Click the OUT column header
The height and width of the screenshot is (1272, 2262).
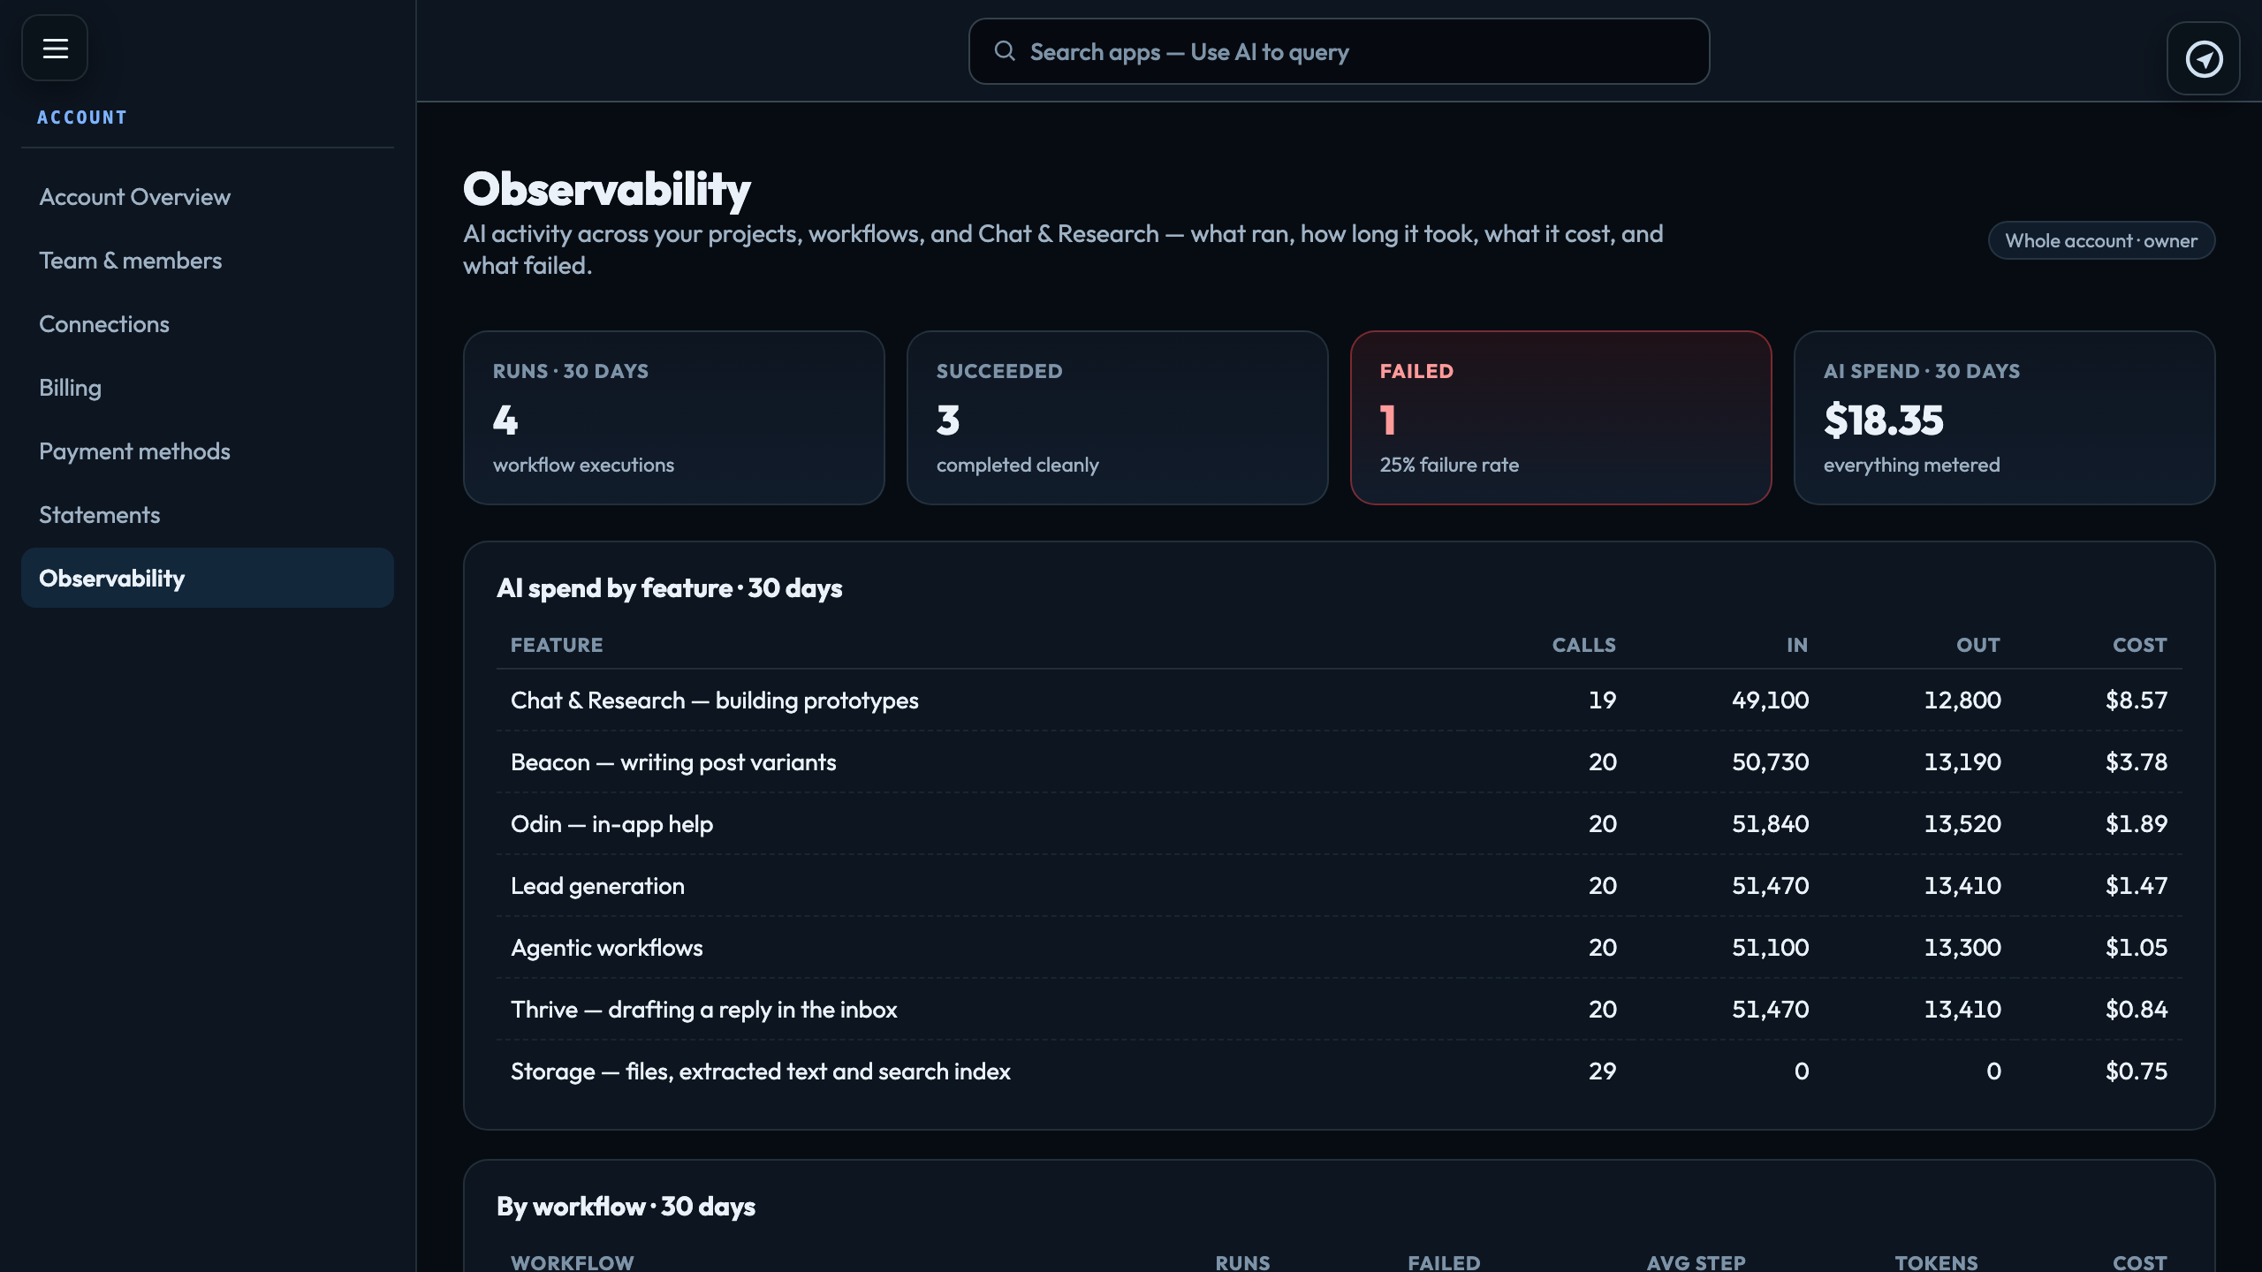pyautogui.click(x=1978, y=645)
